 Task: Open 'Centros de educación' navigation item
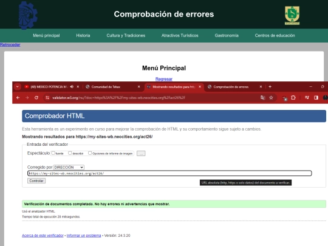(275, 36)
